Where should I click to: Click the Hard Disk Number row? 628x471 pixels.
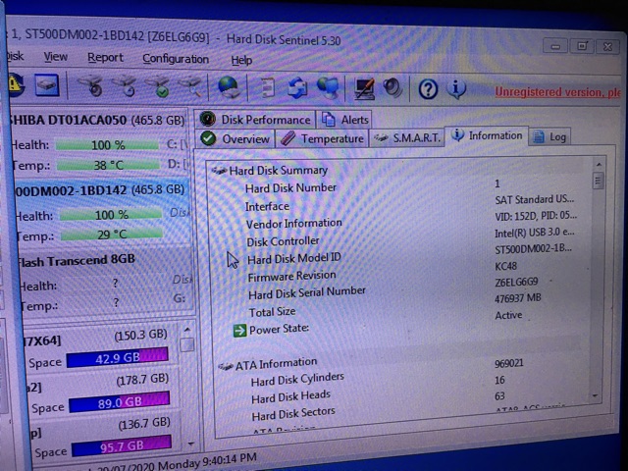click(290, 187)
